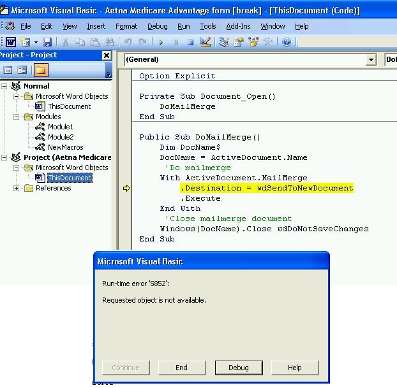397x388 pixels.
Task: Click the disabled Continue button
Action: (x=126, y=368)
